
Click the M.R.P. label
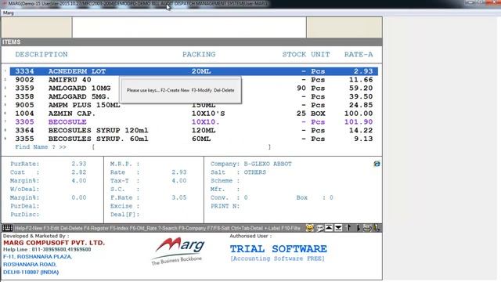pyautogui.click(x=124, y=164)
